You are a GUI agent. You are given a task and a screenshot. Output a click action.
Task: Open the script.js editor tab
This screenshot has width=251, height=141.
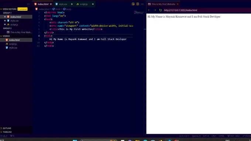(84, 4)
